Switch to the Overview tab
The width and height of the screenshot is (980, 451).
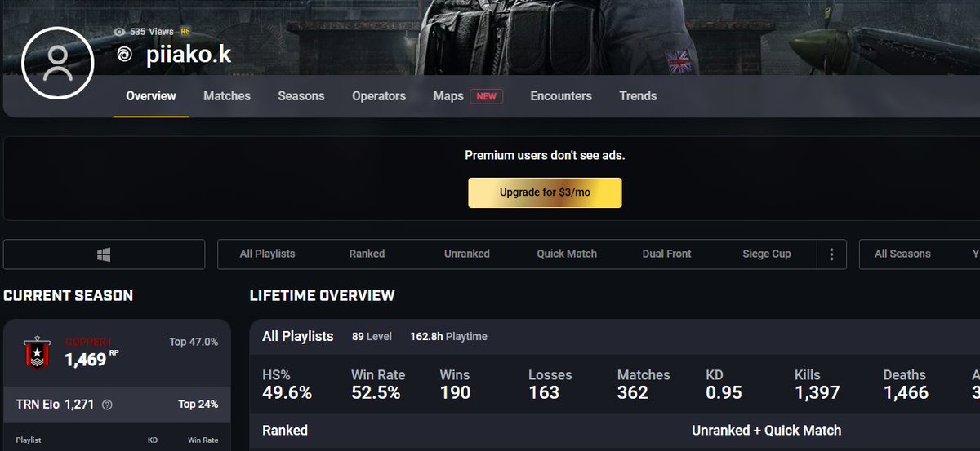pos(151,96)
